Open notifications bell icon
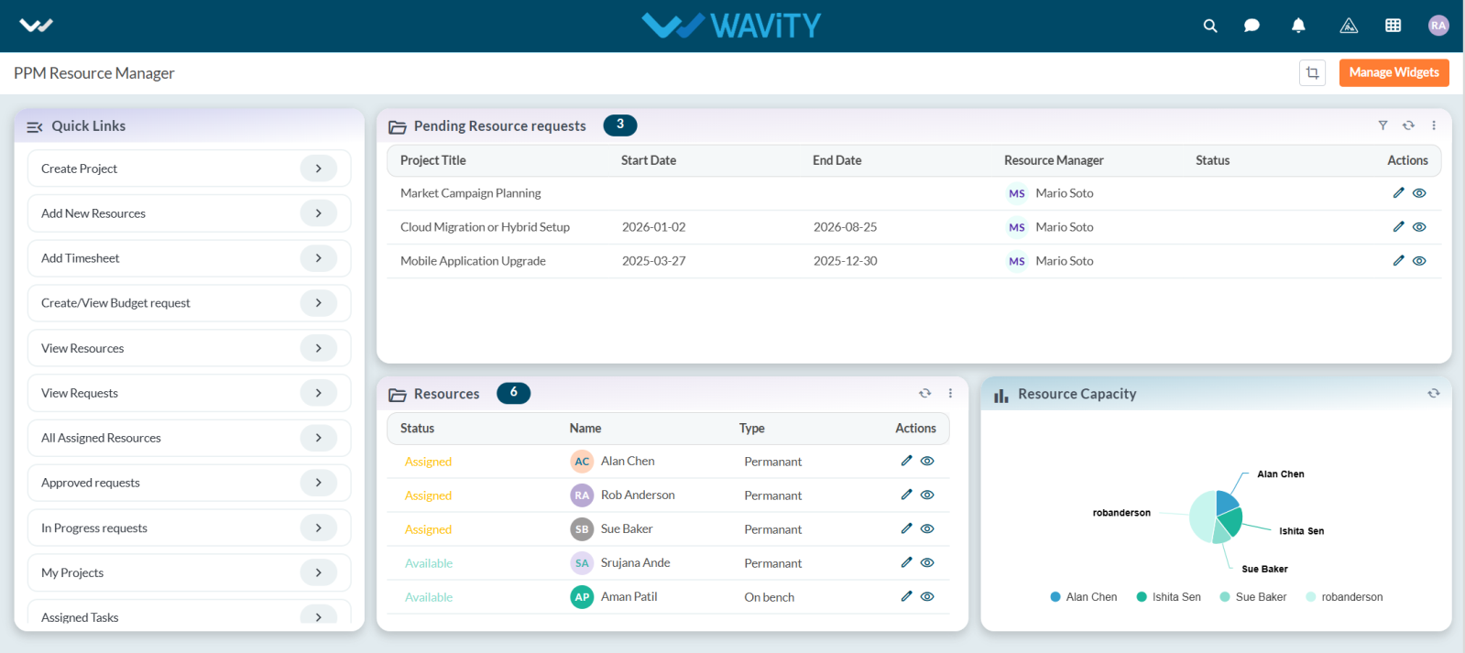 click(1298, 26)
